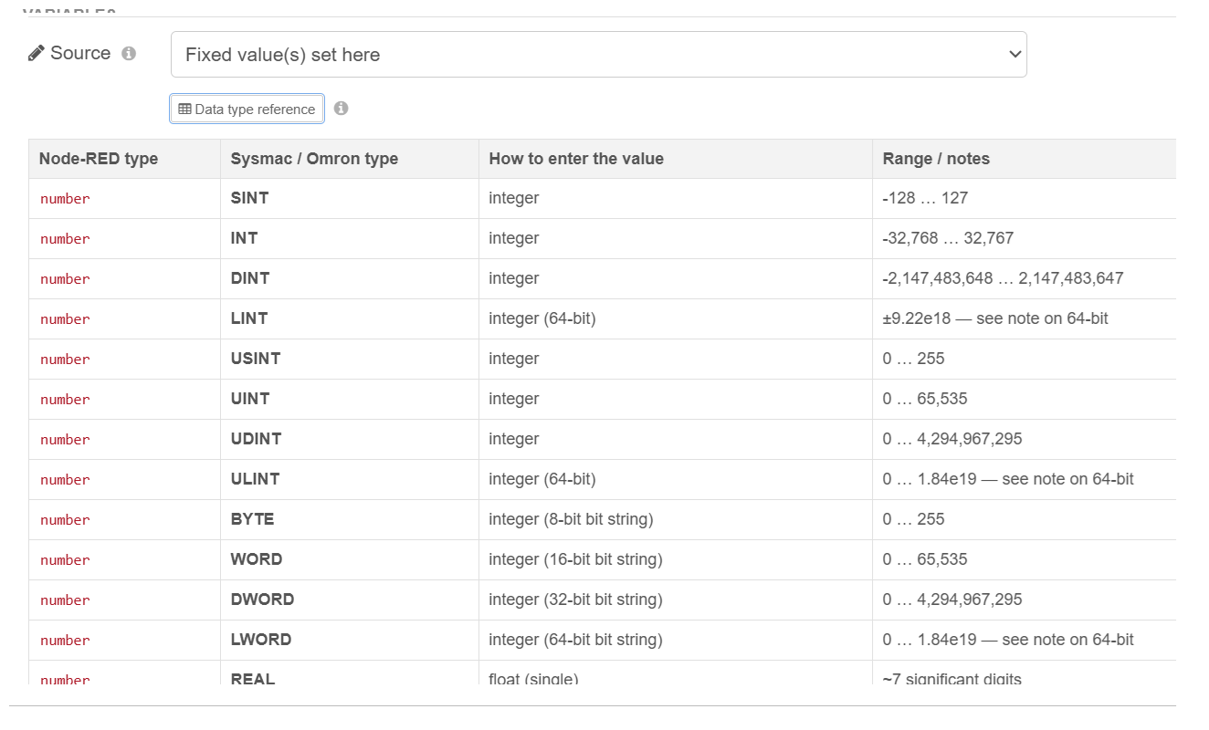
Task: Click the info icon beside Data type reference
Action: pyautogui.click(x=341, y=108)
